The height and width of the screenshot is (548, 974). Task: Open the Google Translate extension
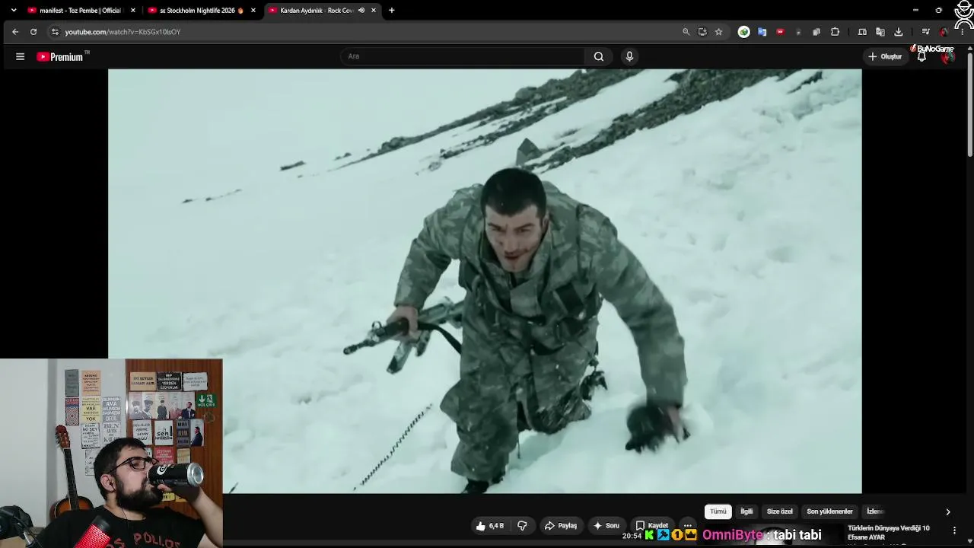click(x=762, y=32)
